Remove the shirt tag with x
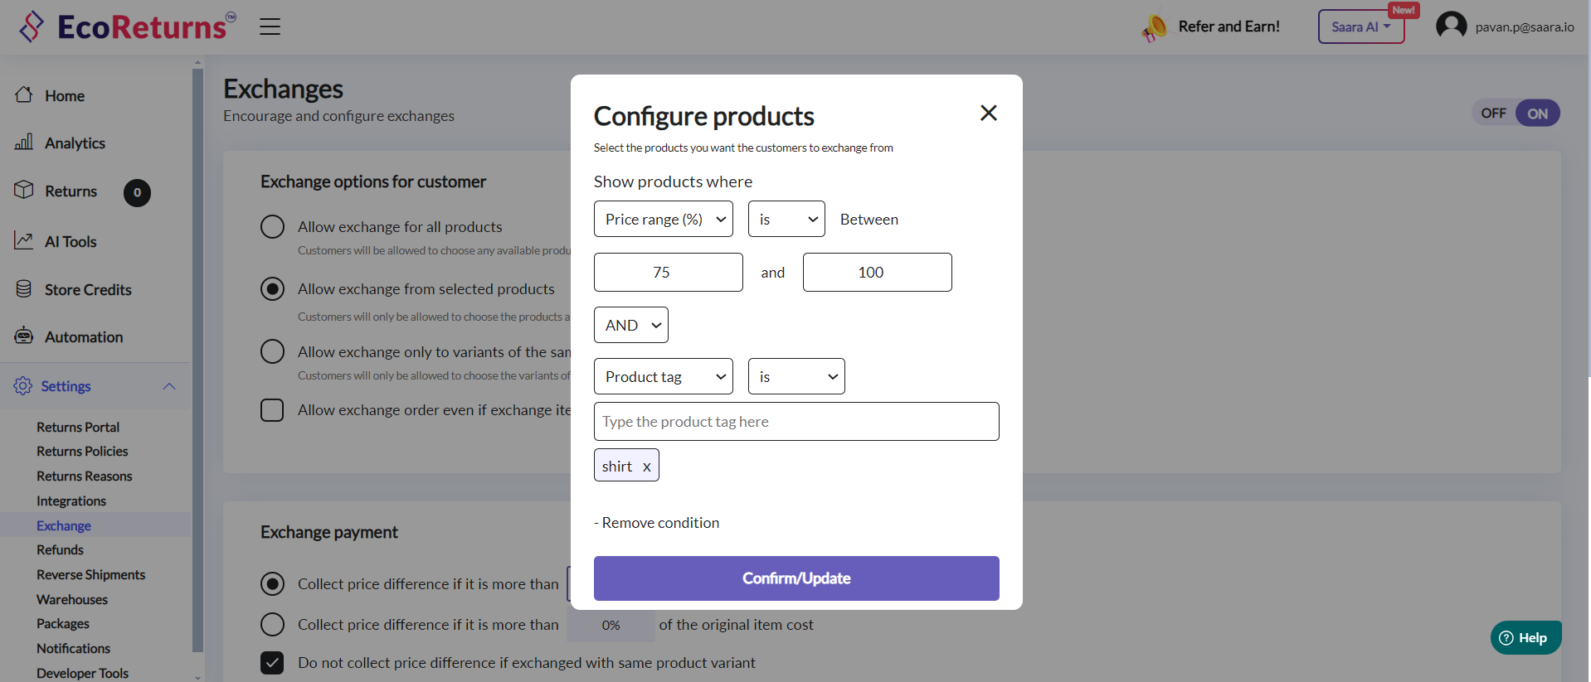 tap(647, 467)
